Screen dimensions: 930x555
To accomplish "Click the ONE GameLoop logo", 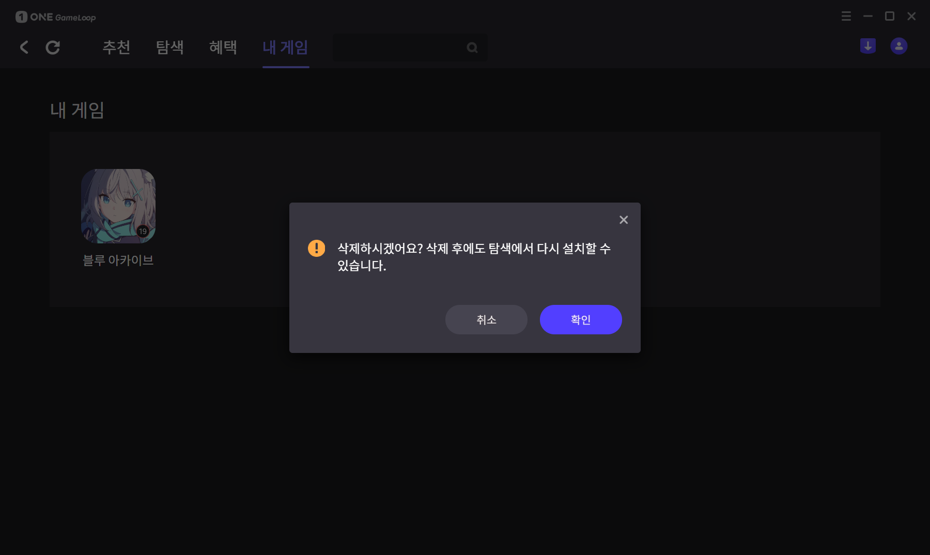I will pyautogui.click(x=56, y=17).
